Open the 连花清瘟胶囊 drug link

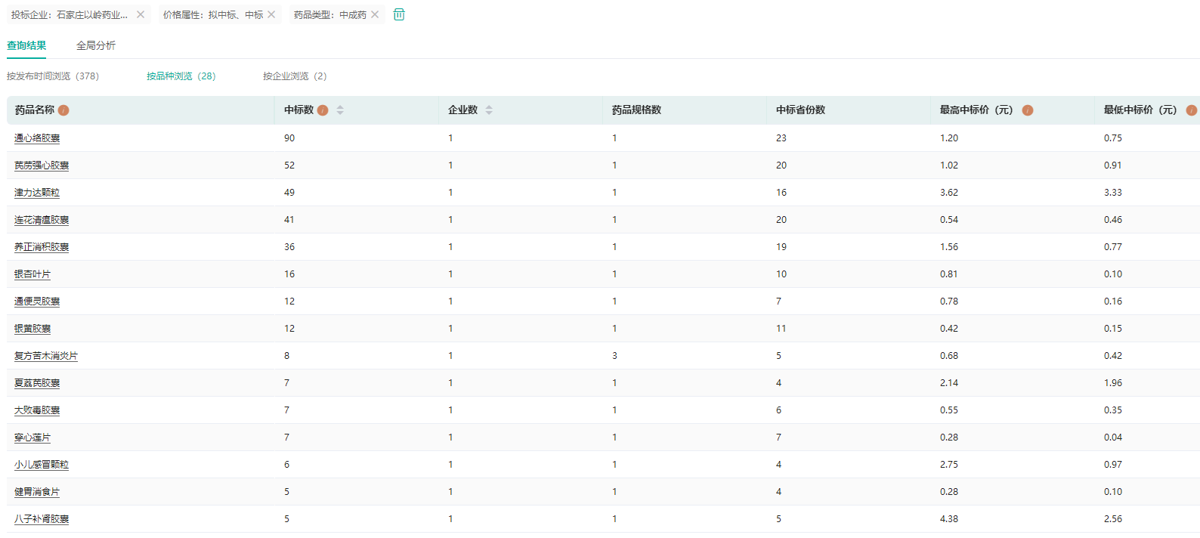(x=42, y=220)
